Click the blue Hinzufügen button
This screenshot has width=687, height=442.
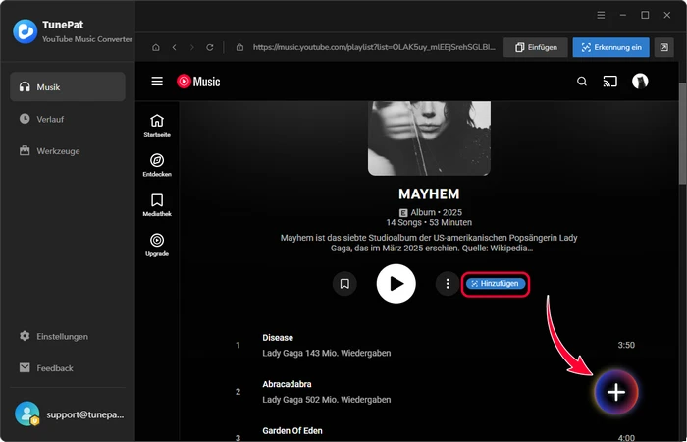(x=495, y=283)
